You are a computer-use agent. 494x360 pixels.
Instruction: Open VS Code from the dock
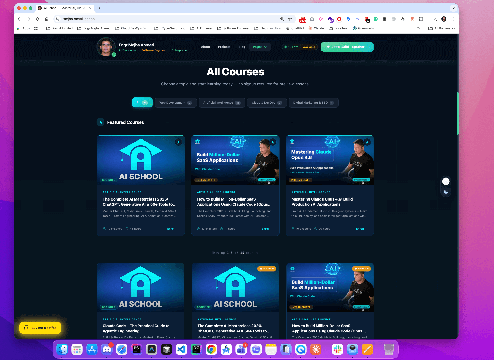tap(181, 349)
